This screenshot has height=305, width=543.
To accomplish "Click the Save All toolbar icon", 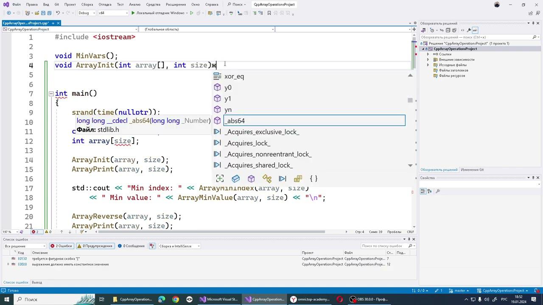I will click(x=50, y=13).
